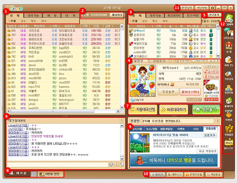Open the 인공지능 AI sidebar icon

point(229,89)
